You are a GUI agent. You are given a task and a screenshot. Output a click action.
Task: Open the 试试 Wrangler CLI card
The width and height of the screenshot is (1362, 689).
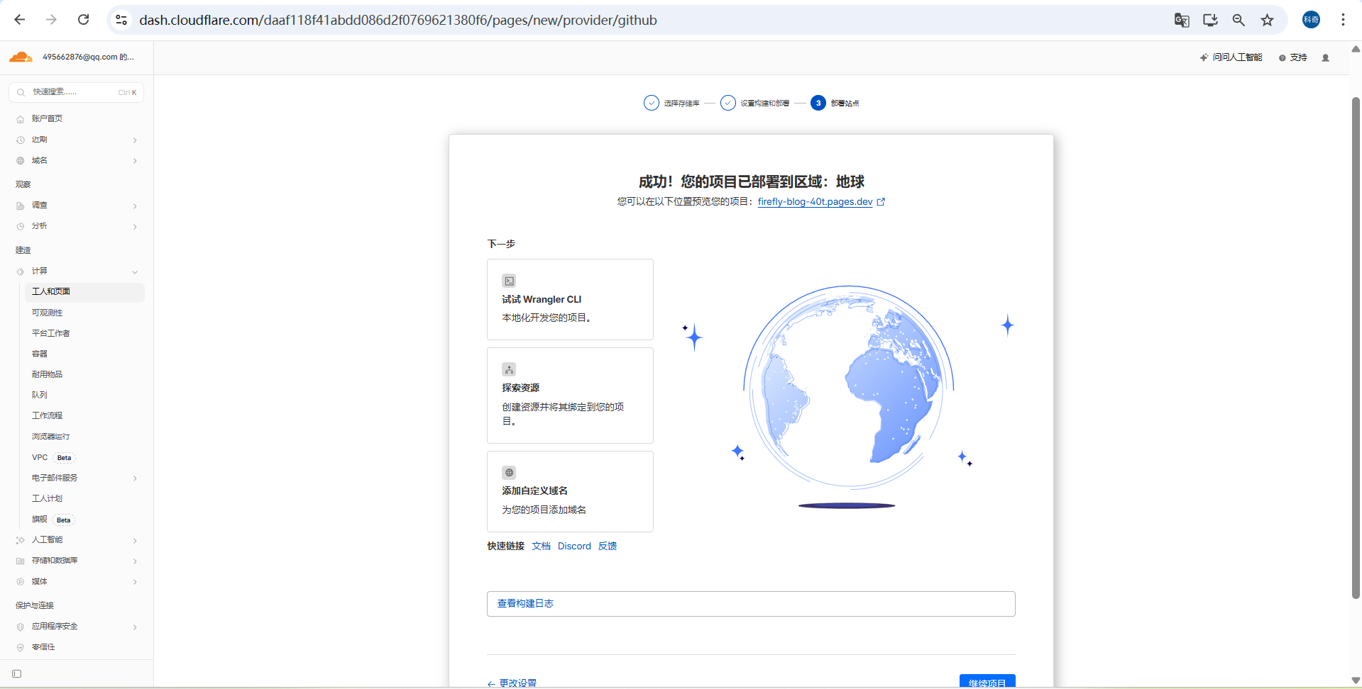570,300
